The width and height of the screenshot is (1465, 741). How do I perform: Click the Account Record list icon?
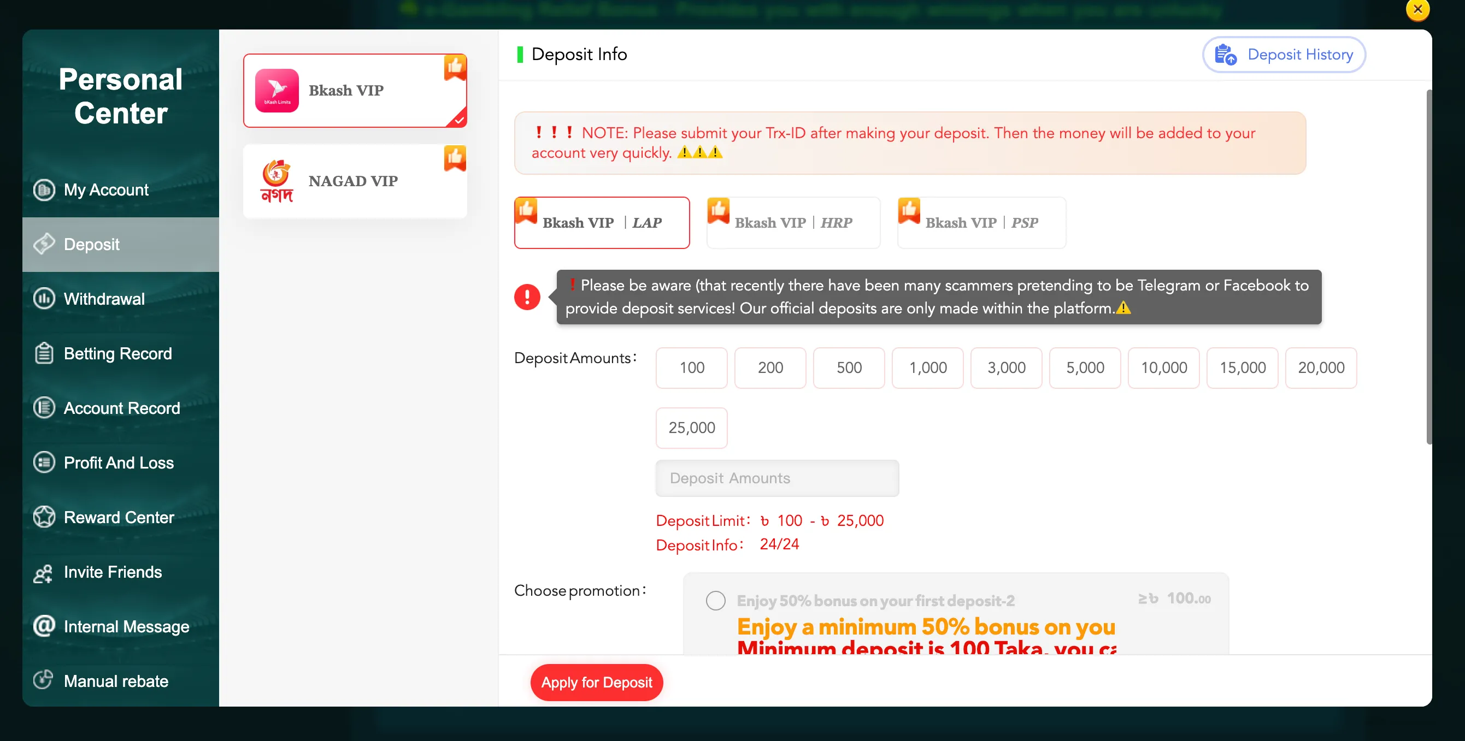(x=44, y=408)
